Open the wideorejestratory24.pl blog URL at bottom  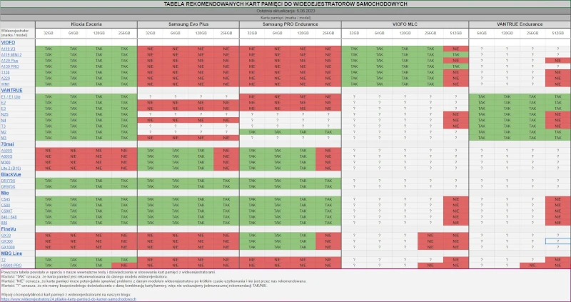[x=69, y=299]
